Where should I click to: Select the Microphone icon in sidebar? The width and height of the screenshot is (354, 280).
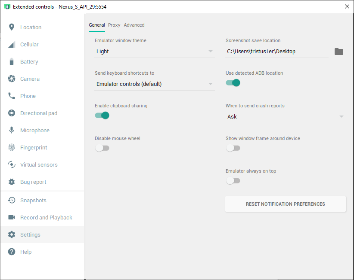12,131
